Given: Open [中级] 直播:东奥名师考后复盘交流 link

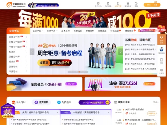Looking at the screenshot, I should 140,59.
